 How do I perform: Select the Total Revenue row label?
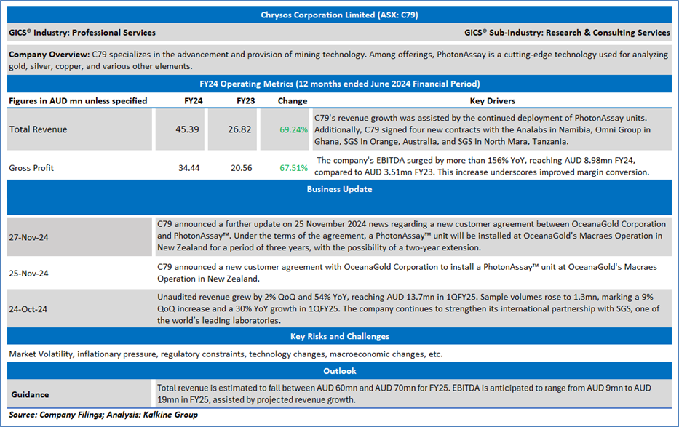click(x=38, y=129)
